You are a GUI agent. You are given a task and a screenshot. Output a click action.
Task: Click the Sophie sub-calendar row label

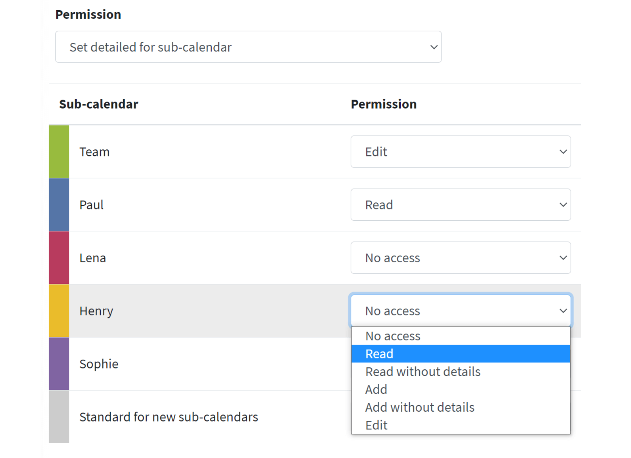(99, 364)
